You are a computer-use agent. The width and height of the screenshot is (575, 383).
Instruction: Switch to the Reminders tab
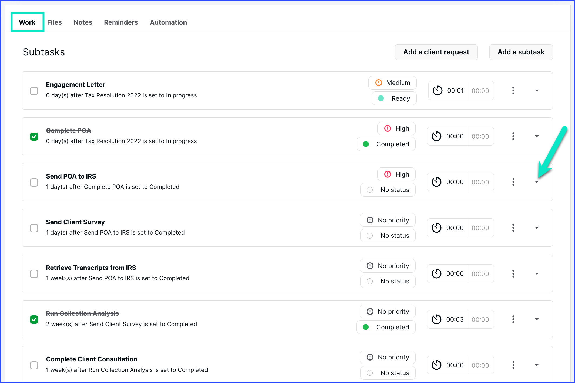(121, 22)
